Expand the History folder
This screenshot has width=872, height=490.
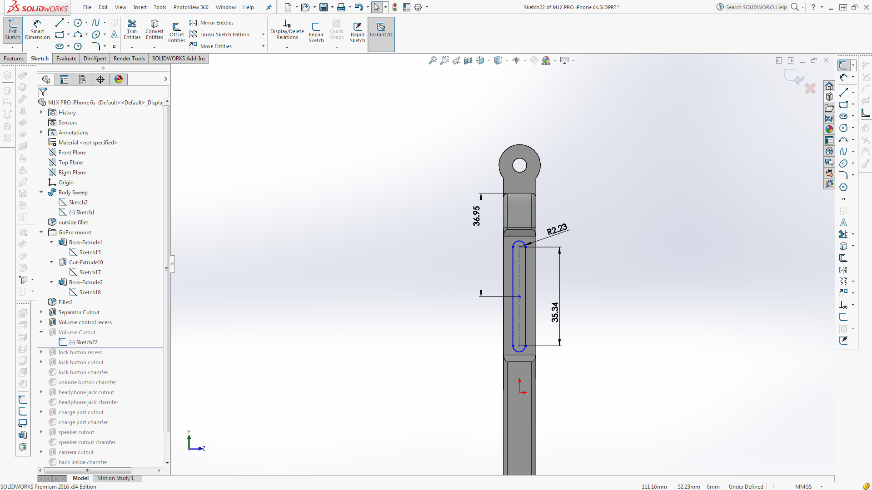pos(41,113)
